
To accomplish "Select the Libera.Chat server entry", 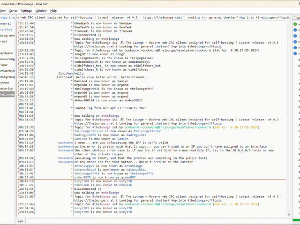I will click(6, 29).
